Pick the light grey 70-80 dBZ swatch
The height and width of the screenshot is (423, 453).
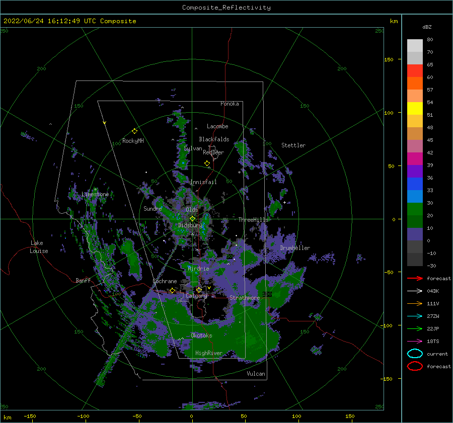coord(415,46)
